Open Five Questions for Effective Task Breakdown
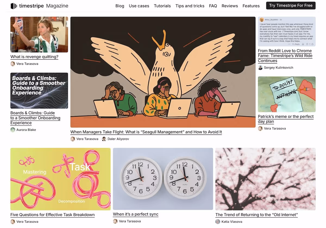326x228 pixels. pos(52,215)
